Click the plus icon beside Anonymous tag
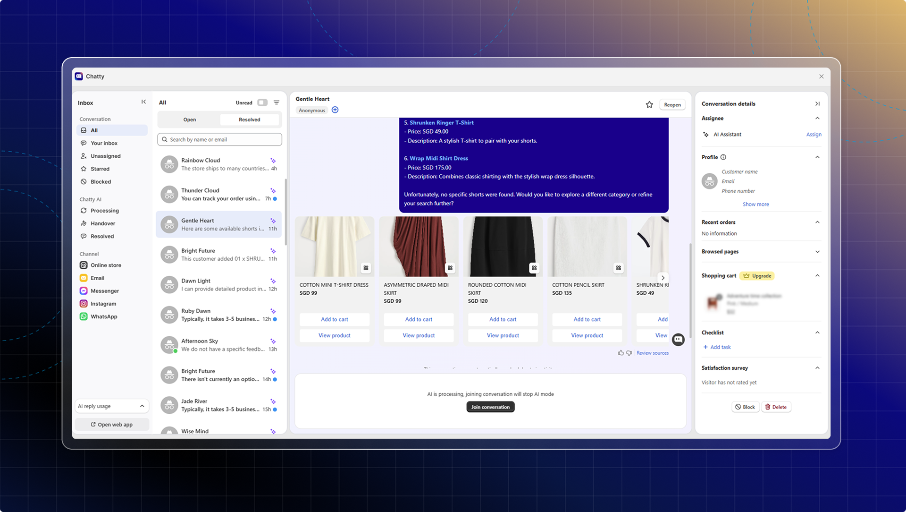This screenshot has height=512, width=906. pyautogui.click(x=335, y=110)
